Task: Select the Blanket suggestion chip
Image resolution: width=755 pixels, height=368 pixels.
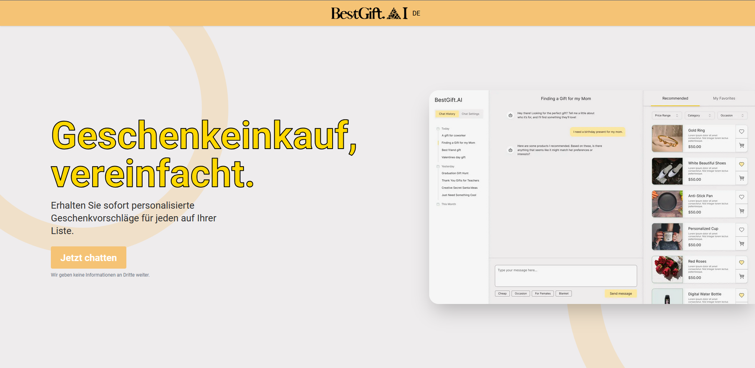Action: click(x=564, y=293)
